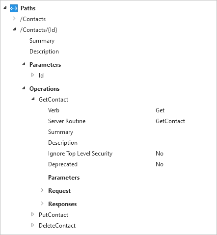The width and height of the screenshot is (217, 235).
Task: Collapse the Operations section
Action: pos(24,88)
